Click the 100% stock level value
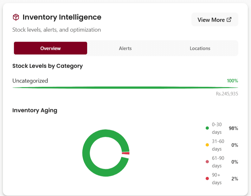 click(232, 81)
